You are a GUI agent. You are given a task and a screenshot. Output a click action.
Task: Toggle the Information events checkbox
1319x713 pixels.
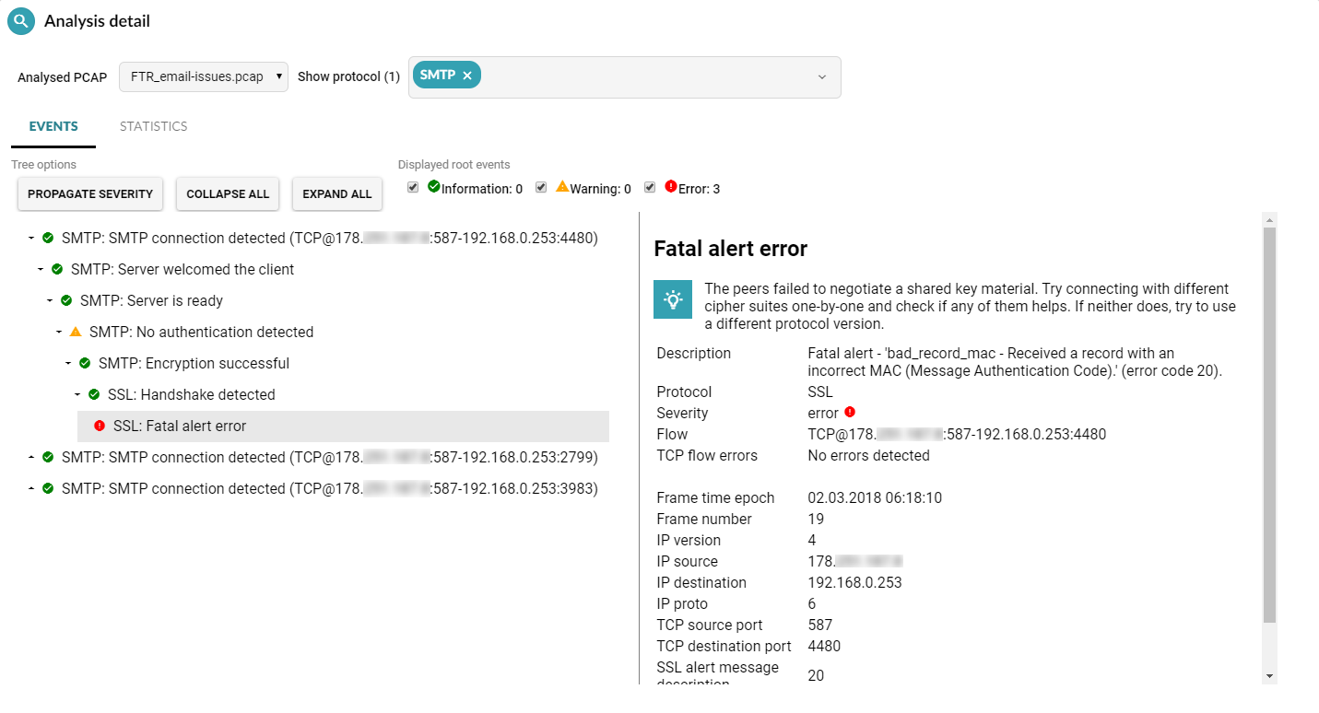point(413,188)
